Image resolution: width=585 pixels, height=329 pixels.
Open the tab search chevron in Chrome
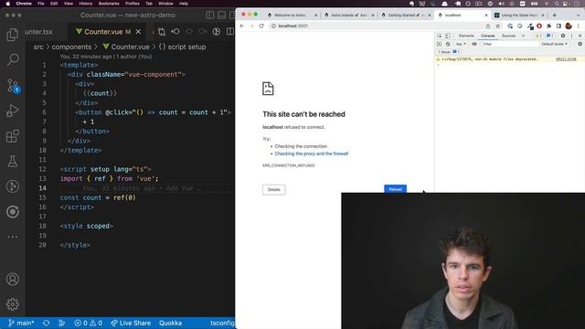(579, 15)
